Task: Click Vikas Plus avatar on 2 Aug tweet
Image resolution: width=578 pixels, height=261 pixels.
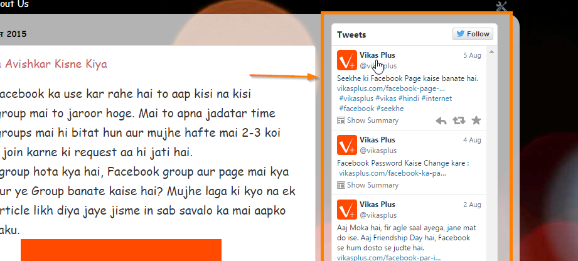Action: [x=347, y=210]
